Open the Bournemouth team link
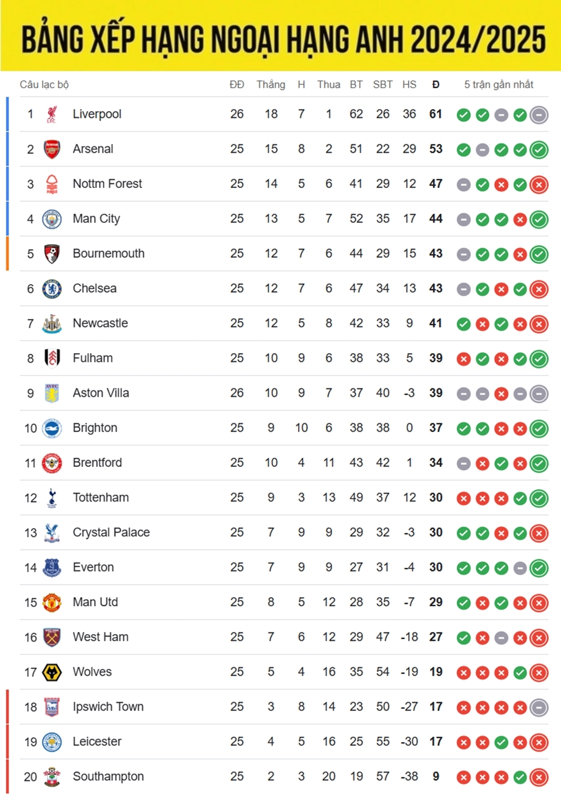This screenshot has width=561, height=797. point(108,253)
